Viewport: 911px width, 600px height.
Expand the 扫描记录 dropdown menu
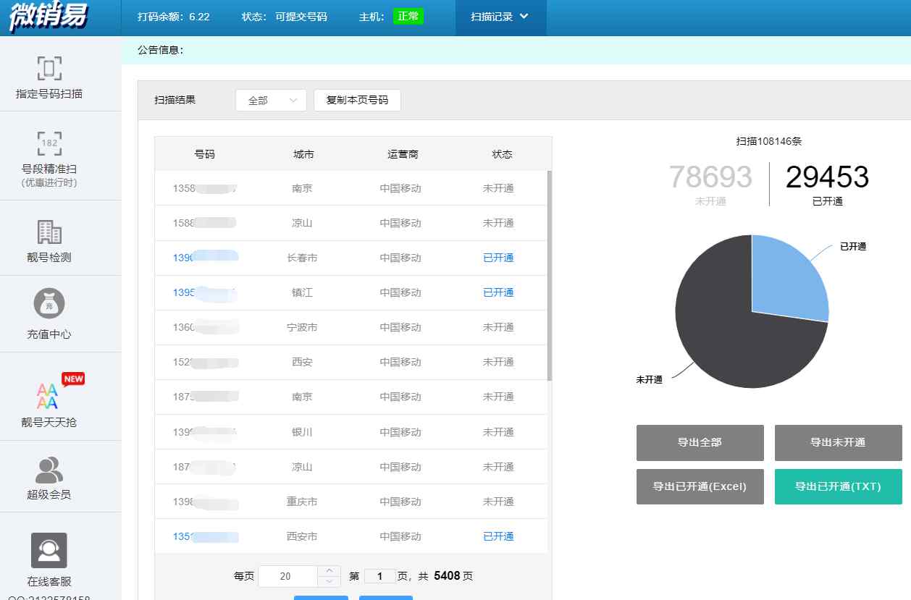pos(500,17)
